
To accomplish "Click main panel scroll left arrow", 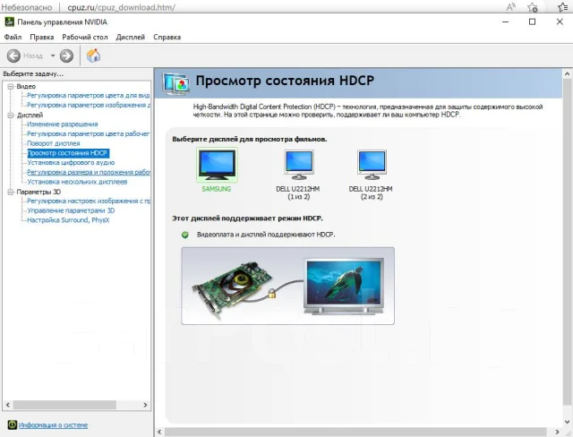I will click(159, 432).
